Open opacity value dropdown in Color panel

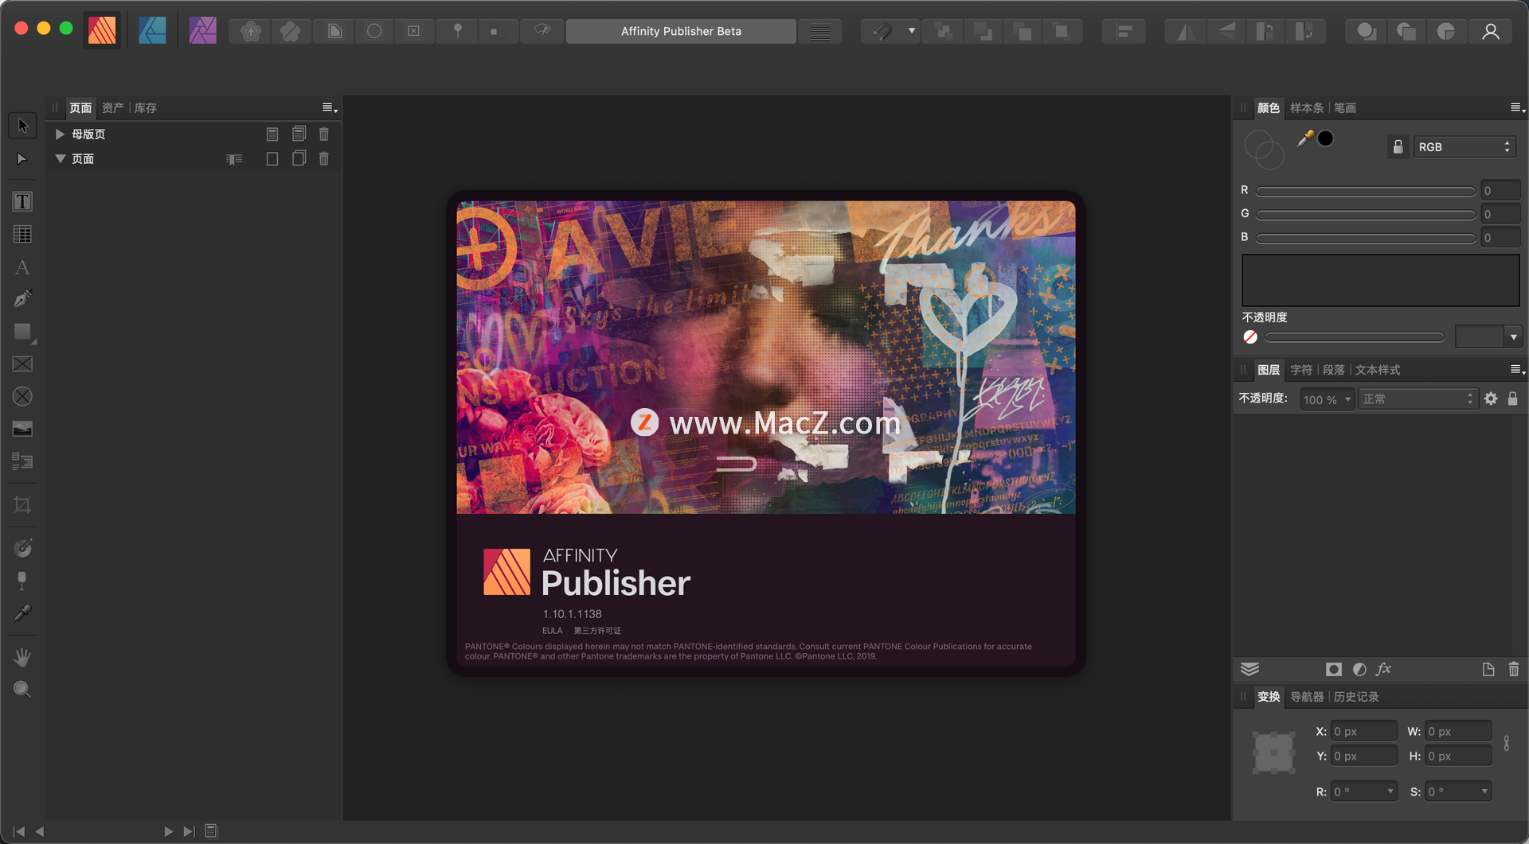pyautogui.click(x=1513, y=337)
